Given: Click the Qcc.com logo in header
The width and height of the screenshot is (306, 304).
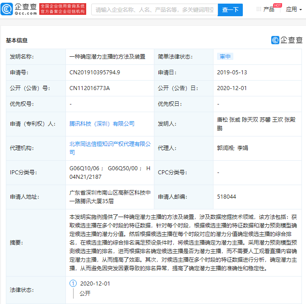Looking at the screenshot, I should 19,9.
